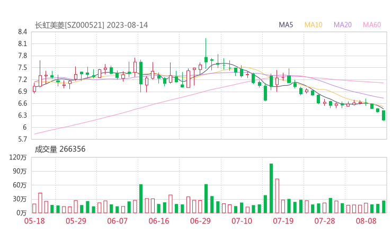Viewport: 392px width, 233px height.
Task: Click the 7.8 price axis label
Action: click(x=22, y=56)
